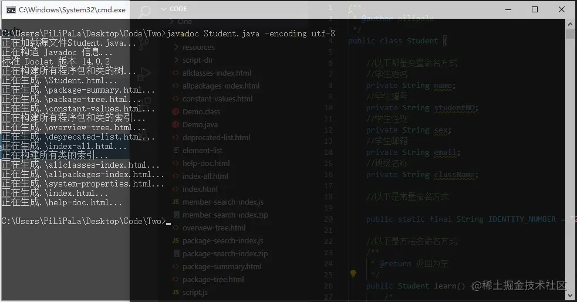Viewport: 577px width, 302px height.
Task: Open Search in the VS Code activity bar
Action: point(144,12)
